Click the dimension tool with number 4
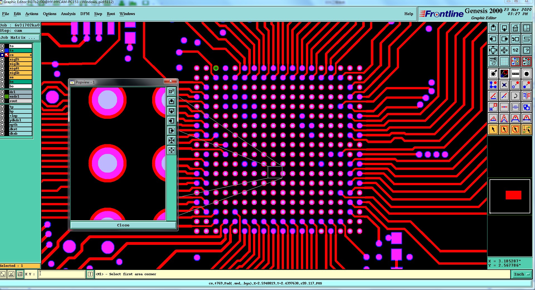The image size is (535, 290). pos(515,107)
